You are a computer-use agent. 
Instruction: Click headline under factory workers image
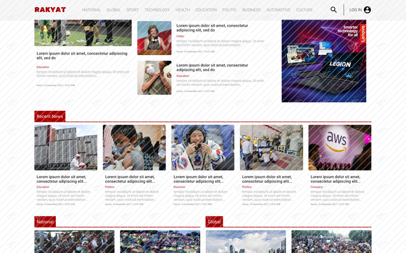(267, 179)
